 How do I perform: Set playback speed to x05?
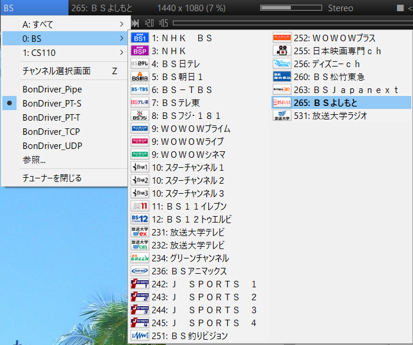coord(163,23)
